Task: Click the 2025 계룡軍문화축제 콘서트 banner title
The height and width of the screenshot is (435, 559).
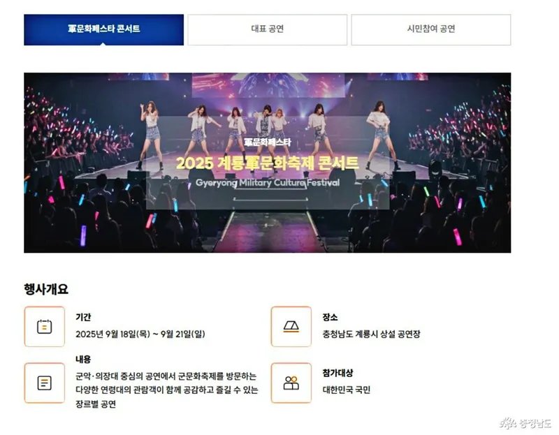Action: pyautogui.click(x=268, y=163)
